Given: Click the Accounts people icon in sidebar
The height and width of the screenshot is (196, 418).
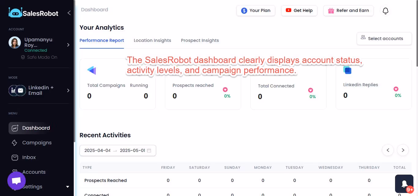Looking at the screenshot, I should tap(15, 172).
